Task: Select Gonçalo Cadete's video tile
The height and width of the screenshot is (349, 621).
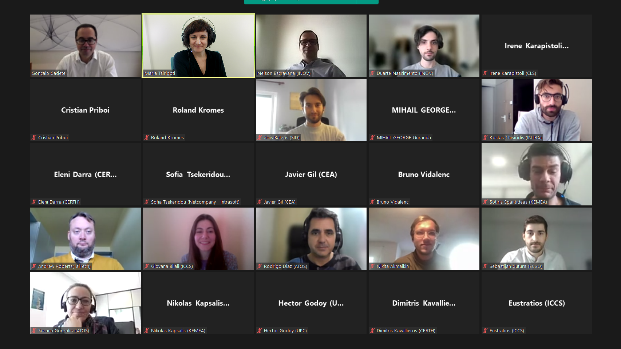Action: (x=86, y=45)
